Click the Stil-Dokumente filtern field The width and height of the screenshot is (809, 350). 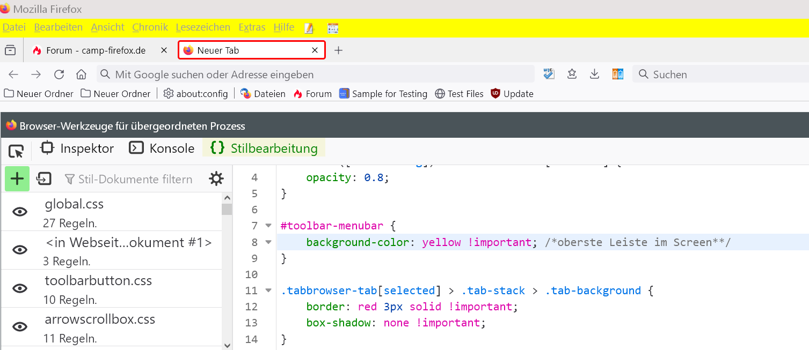134,179
